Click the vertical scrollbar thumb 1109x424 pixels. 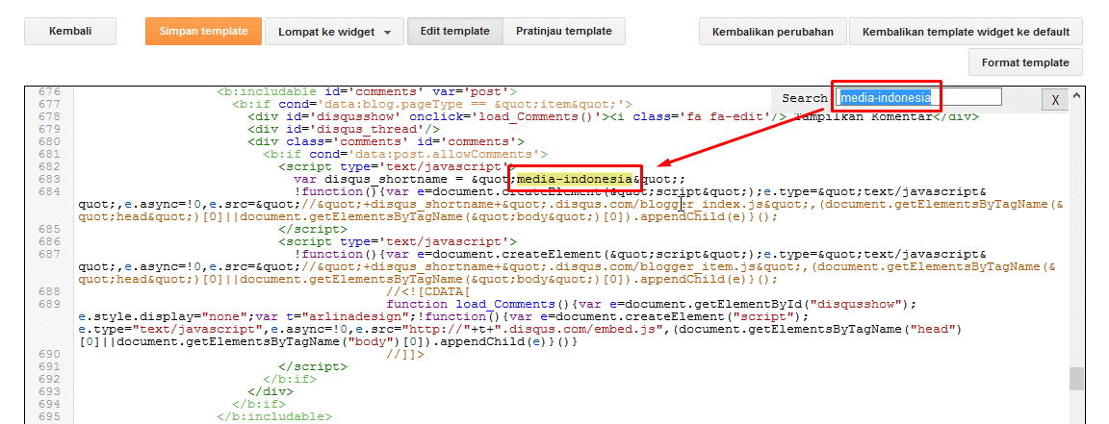pos(1076,379)
